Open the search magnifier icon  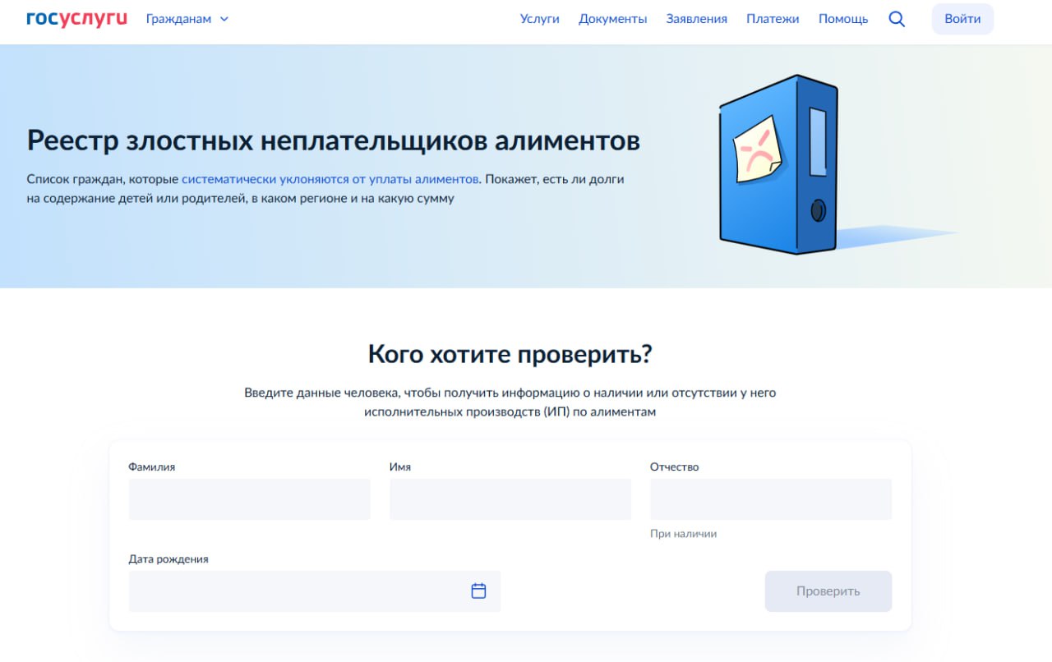pos(897,19)
